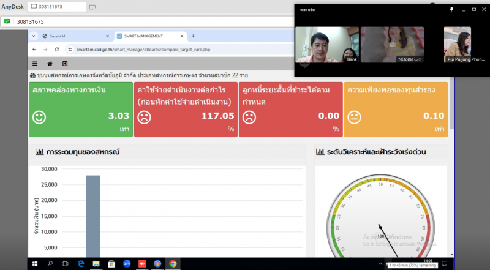Viewport: 490px width, 270px height.
Task: Click chart icon beside ระดับวิเคราะห์และเฝ้าระวังเร่งด่วน heading
Action: [320, 152]
